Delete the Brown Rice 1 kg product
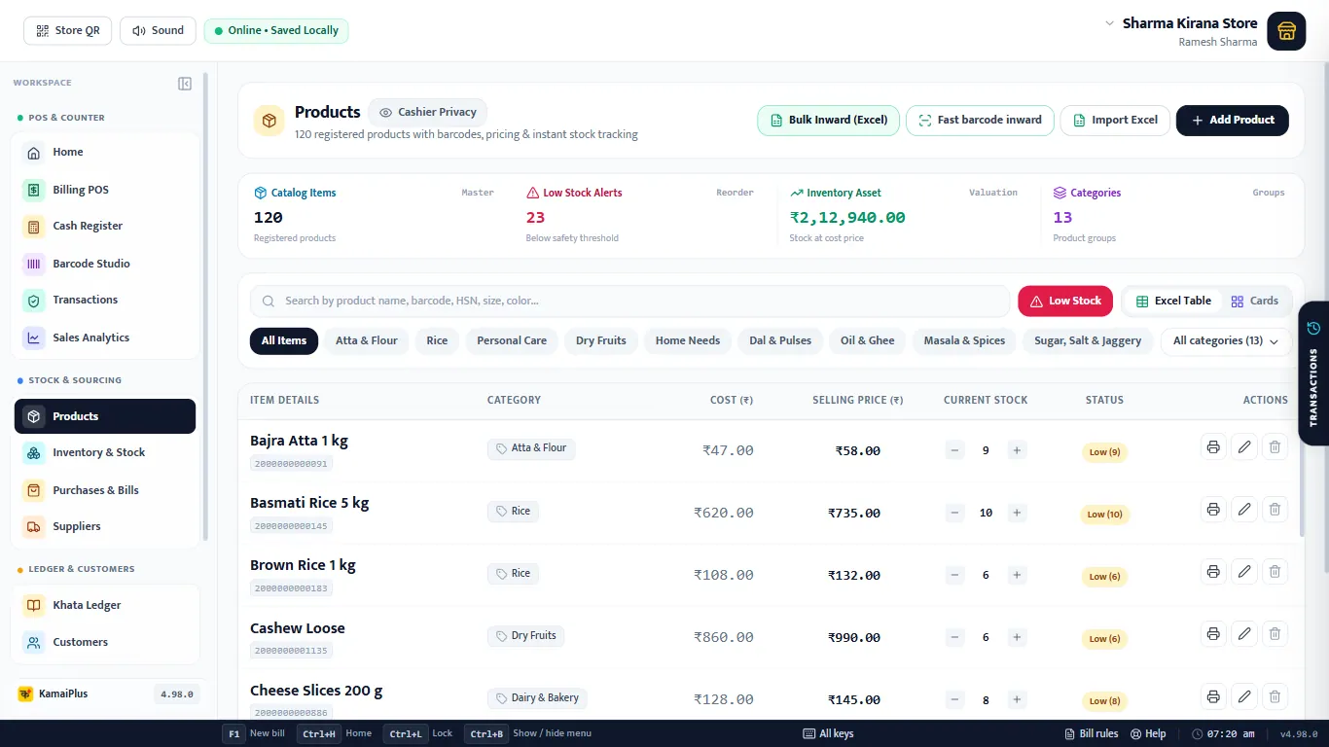1329x747 pixels. click(1275, 572)
